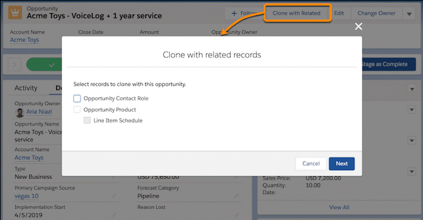Click the Opportunity crown icon
This screenshot has width=423, height=220.
click(15, 13)
